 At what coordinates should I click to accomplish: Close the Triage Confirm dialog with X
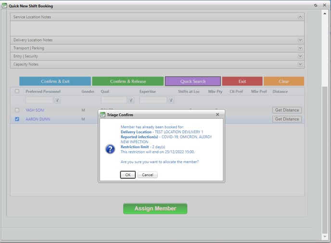pos(217,115)
